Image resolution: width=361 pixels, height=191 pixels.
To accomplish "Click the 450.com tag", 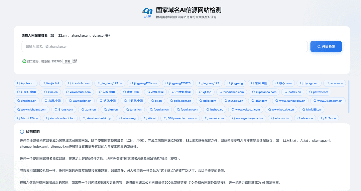I will tap(259, 101).
